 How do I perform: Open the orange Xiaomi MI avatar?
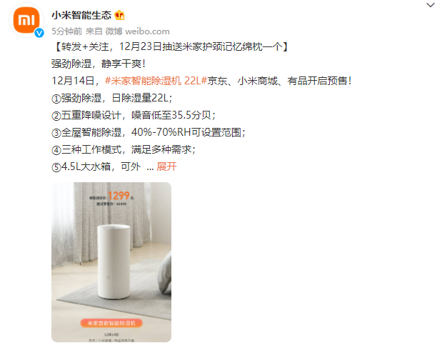(26, 20)
